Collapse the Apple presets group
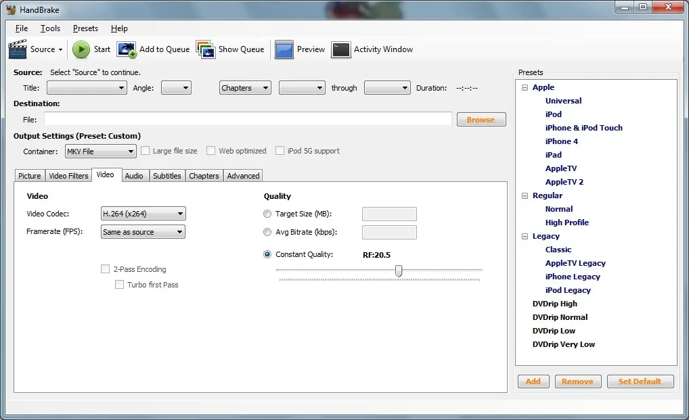 (525, 87)
